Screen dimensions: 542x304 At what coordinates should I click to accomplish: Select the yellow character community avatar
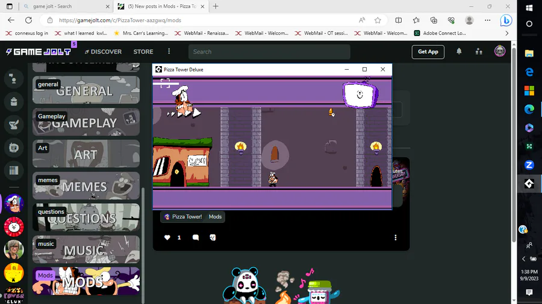pos(14,273)
